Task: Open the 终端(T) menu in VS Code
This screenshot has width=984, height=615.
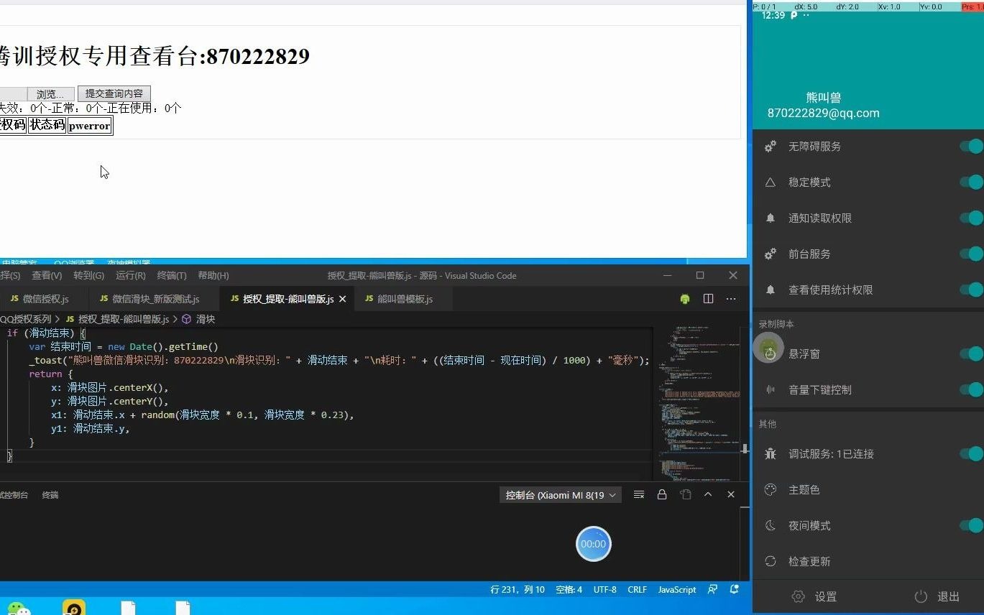Action: click(x=172, y=276)
